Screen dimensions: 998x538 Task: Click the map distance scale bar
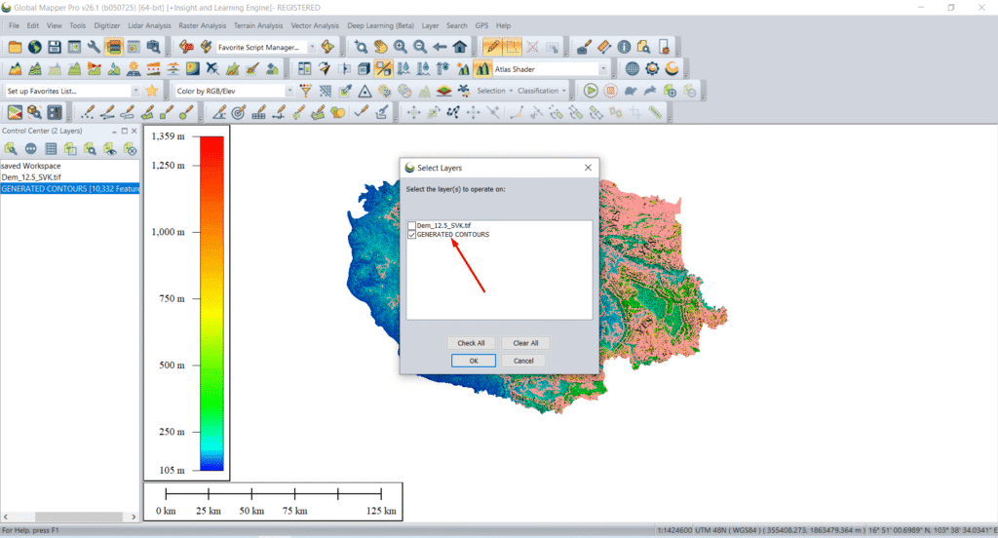point(274,501)
